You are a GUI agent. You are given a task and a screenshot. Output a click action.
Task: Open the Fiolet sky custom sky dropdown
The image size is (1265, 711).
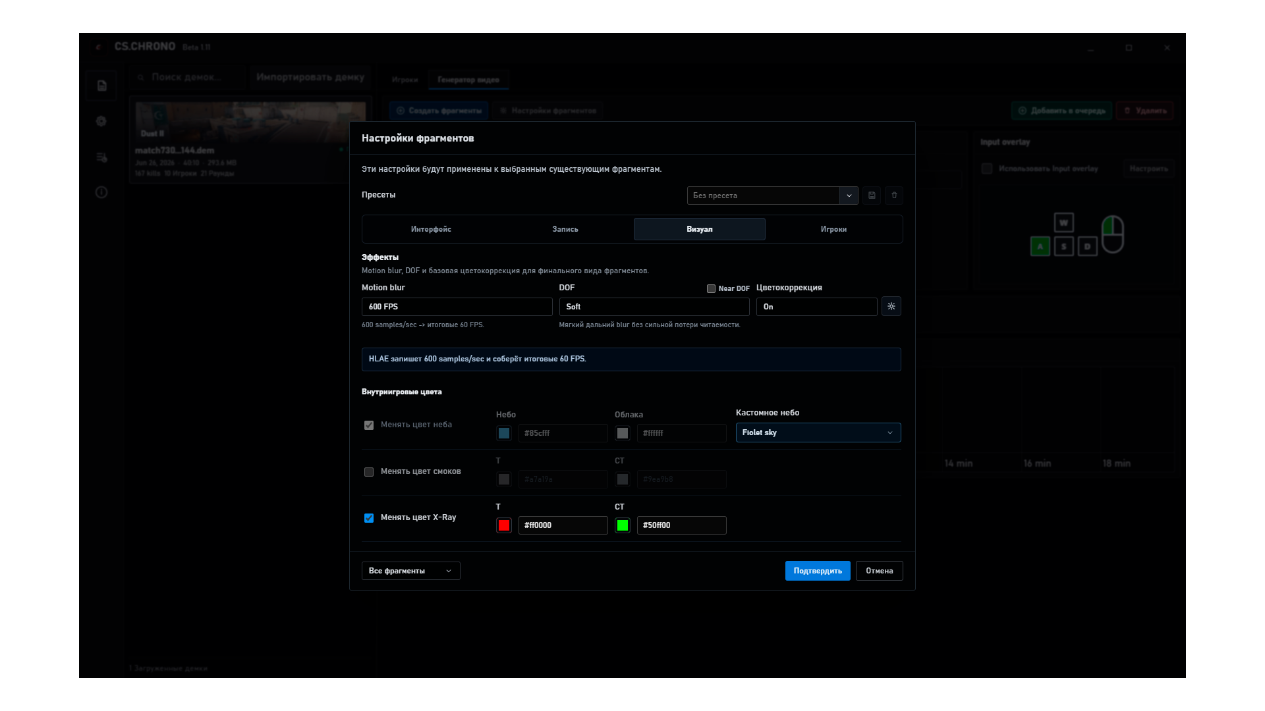tap(818, 433)
